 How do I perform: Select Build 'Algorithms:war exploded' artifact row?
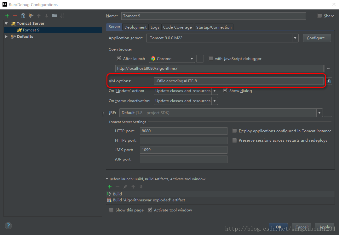[220, 200]
